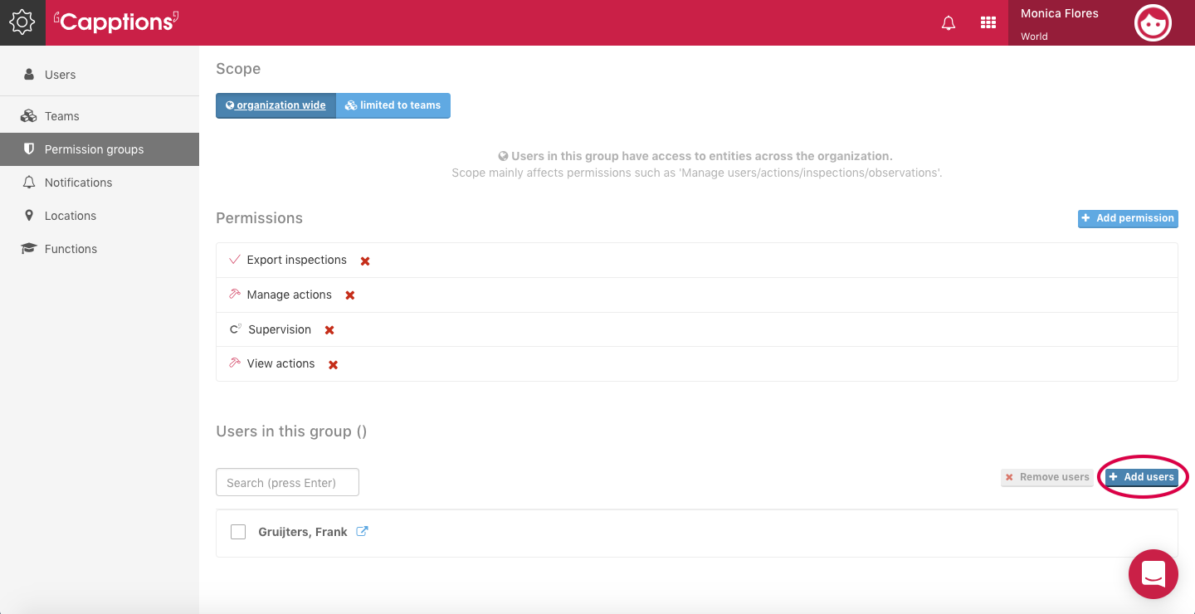Click the name Gruijters, Frank
This screenshot has width=1195, height=614.
click(x=303, y=532)
